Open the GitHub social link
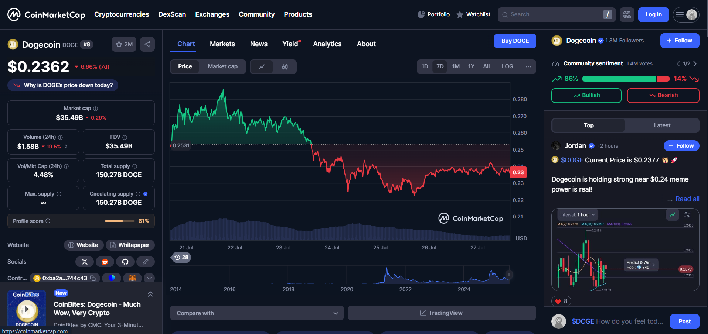The image size is (708, 334). (125, 262)
